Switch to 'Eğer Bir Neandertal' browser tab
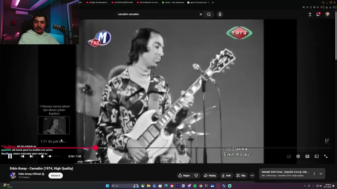 [97, 2]
